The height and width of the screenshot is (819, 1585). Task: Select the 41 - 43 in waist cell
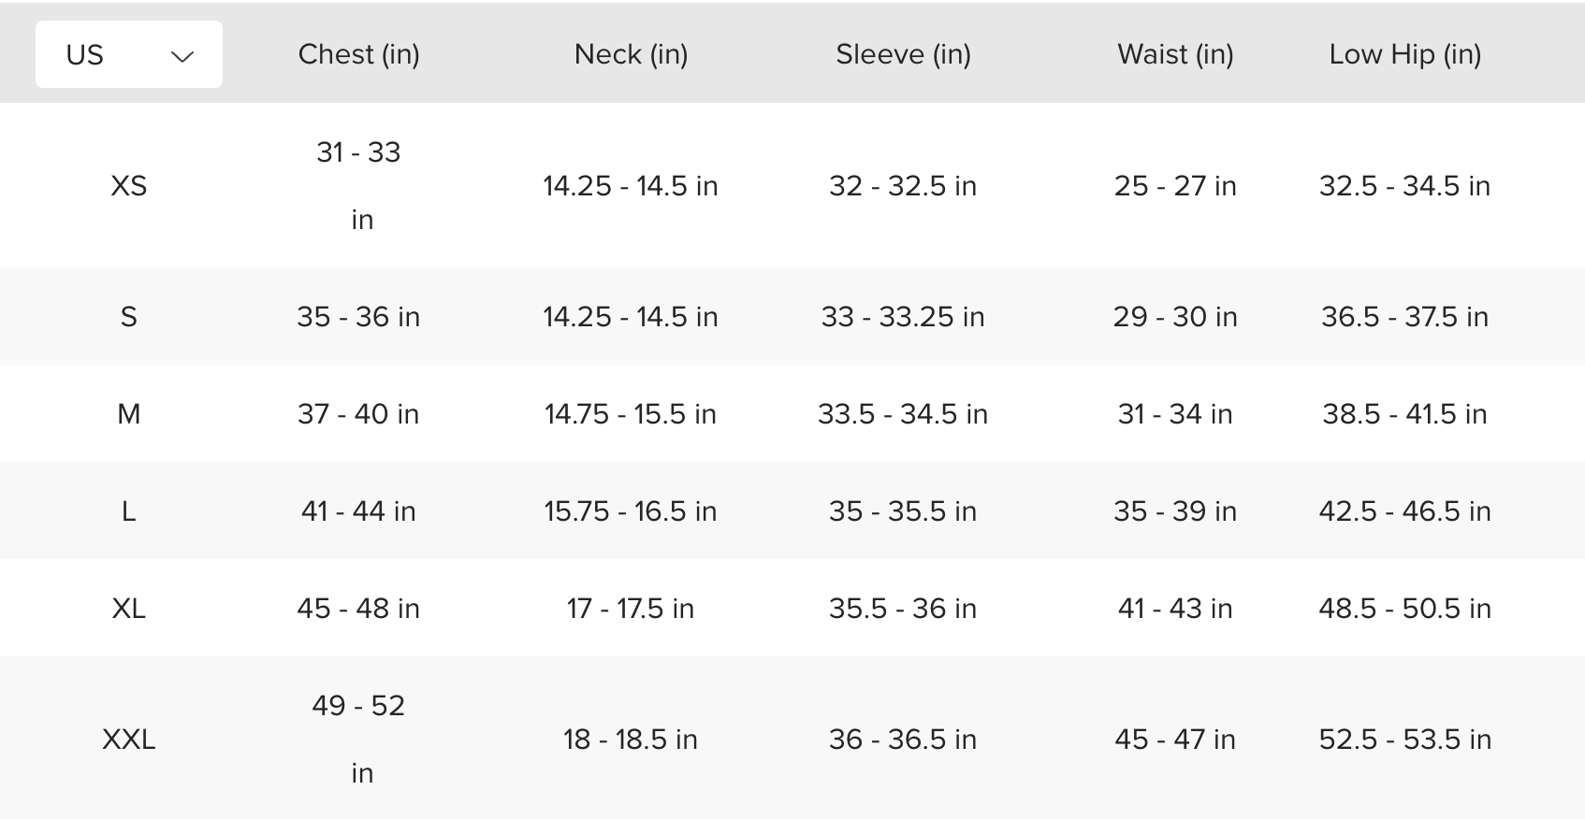click(x=1175, y=609)
